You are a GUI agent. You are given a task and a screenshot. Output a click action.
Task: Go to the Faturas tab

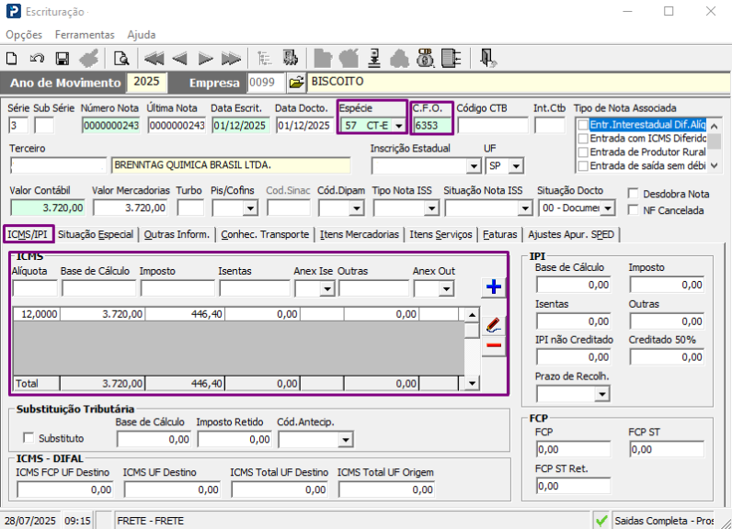502,234
